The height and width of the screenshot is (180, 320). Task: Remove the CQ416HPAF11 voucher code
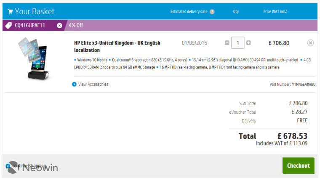(59, 26)
